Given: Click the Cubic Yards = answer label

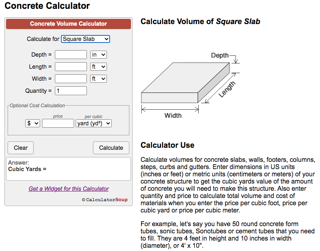Looking at the screenshot, I should pyautogui.click(x=27, y=169).
